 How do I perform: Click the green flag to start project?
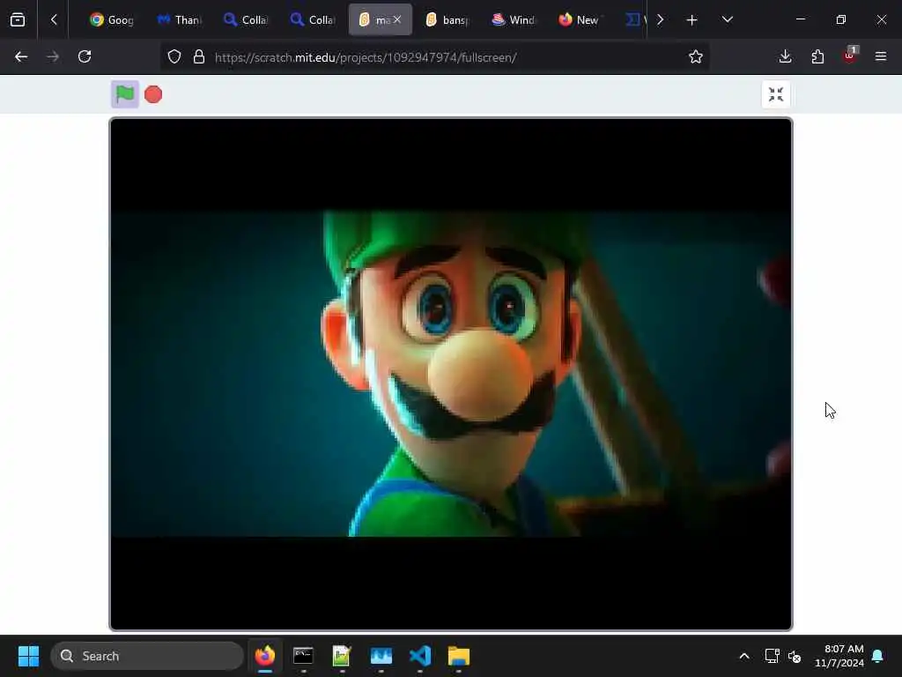coord(125,93)
